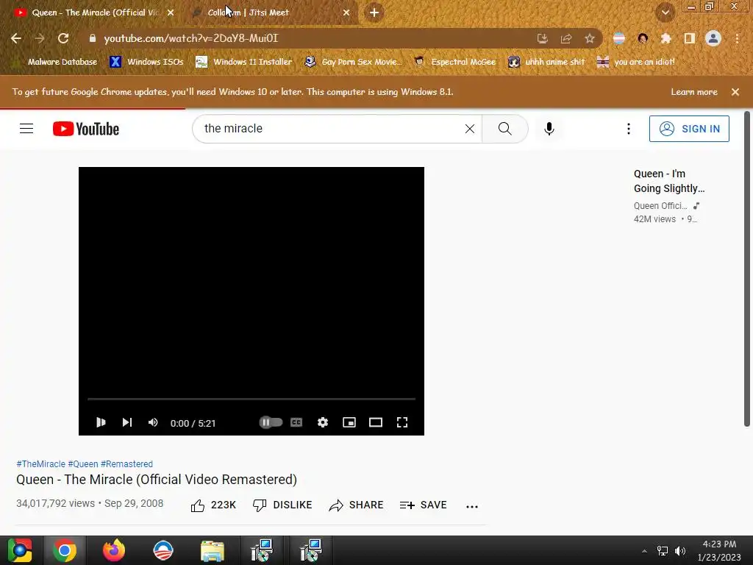
Task: Click the address bar URL
Action: (191, 38)
